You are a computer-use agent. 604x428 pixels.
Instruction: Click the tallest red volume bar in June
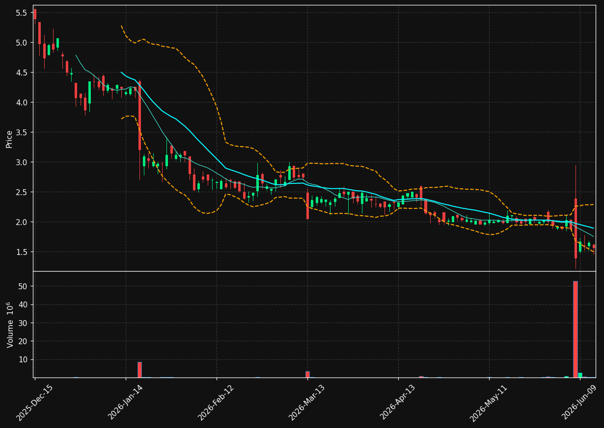click(x=576, y=329)
